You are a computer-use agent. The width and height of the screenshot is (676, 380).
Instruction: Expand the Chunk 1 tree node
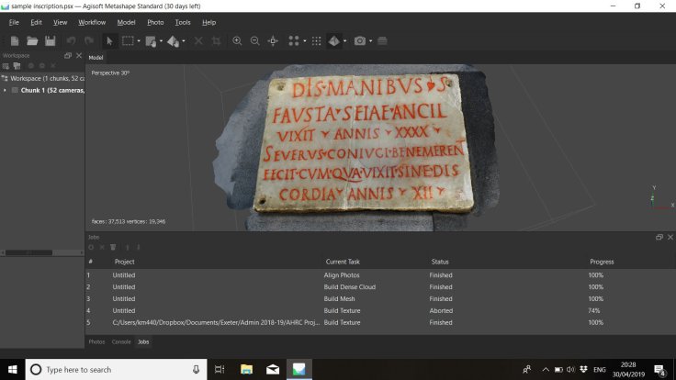point(5,90)
